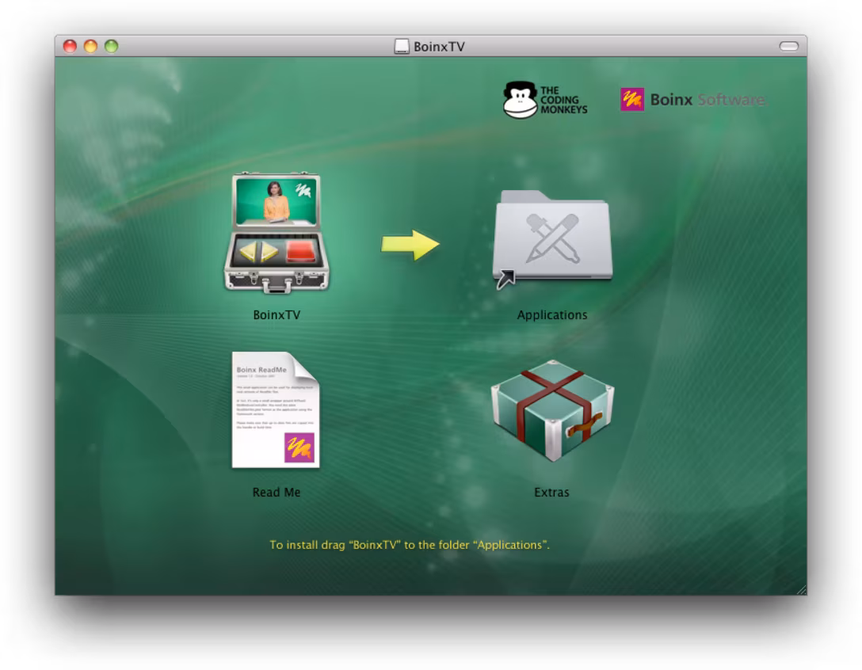The width and height of the screenshot is (862, 670).
Task: Click the "Read Me" file label
Action: tap(277, 493)
